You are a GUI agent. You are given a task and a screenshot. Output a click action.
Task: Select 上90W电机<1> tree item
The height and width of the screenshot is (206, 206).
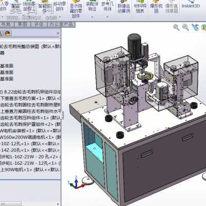coord(30,169)
